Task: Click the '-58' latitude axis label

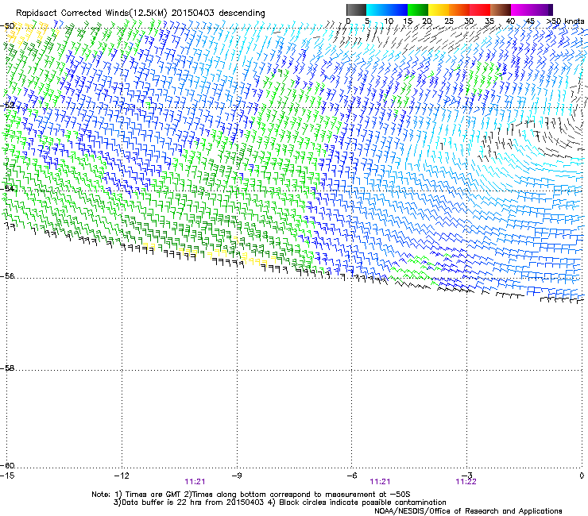Action: [x=7, y=368]
